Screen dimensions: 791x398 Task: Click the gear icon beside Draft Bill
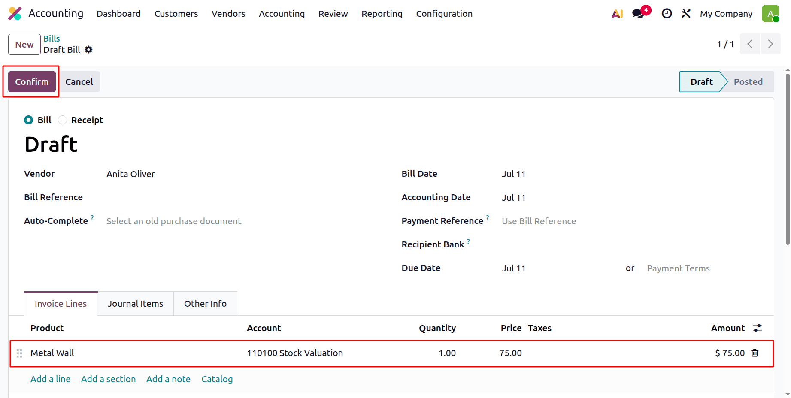pos(88,50)
